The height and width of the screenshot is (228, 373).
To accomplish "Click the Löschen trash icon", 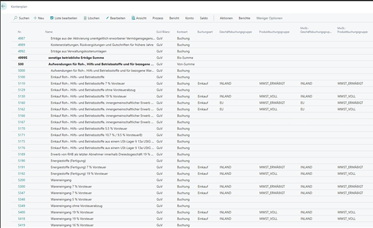I will 85,18.
